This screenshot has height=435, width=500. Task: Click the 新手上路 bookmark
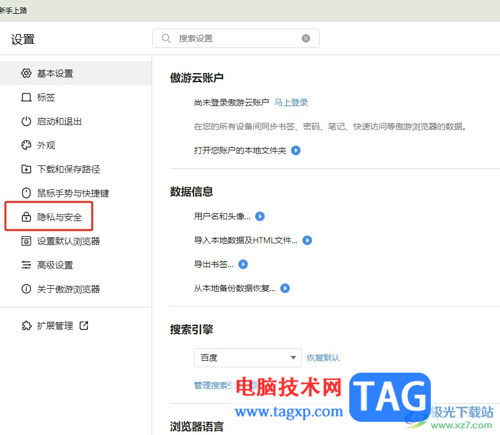(13, 11)
